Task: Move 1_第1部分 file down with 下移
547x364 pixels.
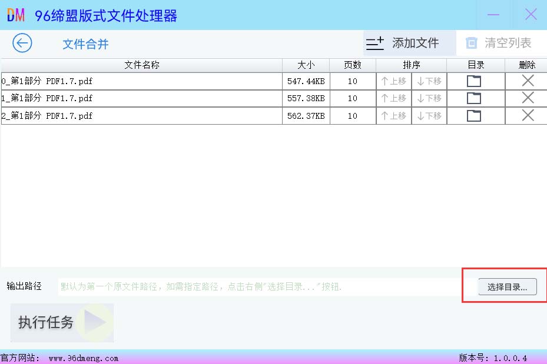Action: tap(429, 98)
